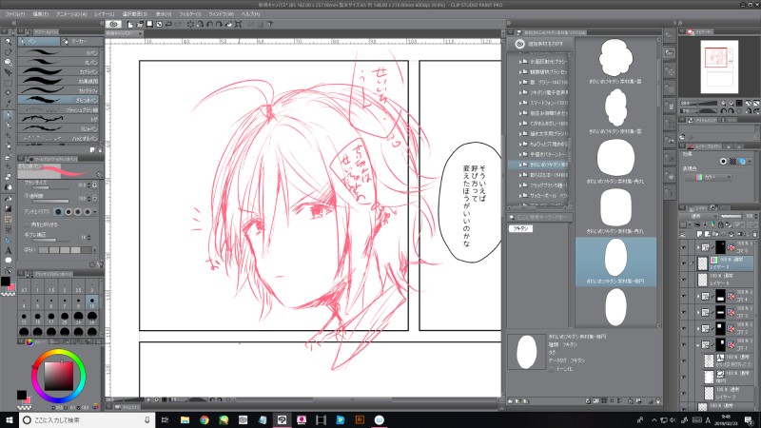
Task: Click the Task View taskbar icon
Action: click(165, 419)
